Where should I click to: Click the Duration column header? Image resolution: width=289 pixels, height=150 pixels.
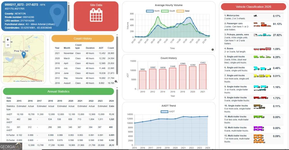[x=90, y=48]
